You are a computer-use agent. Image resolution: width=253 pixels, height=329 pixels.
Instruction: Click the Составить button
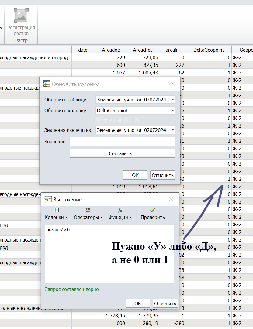click(x=122, y=153)
